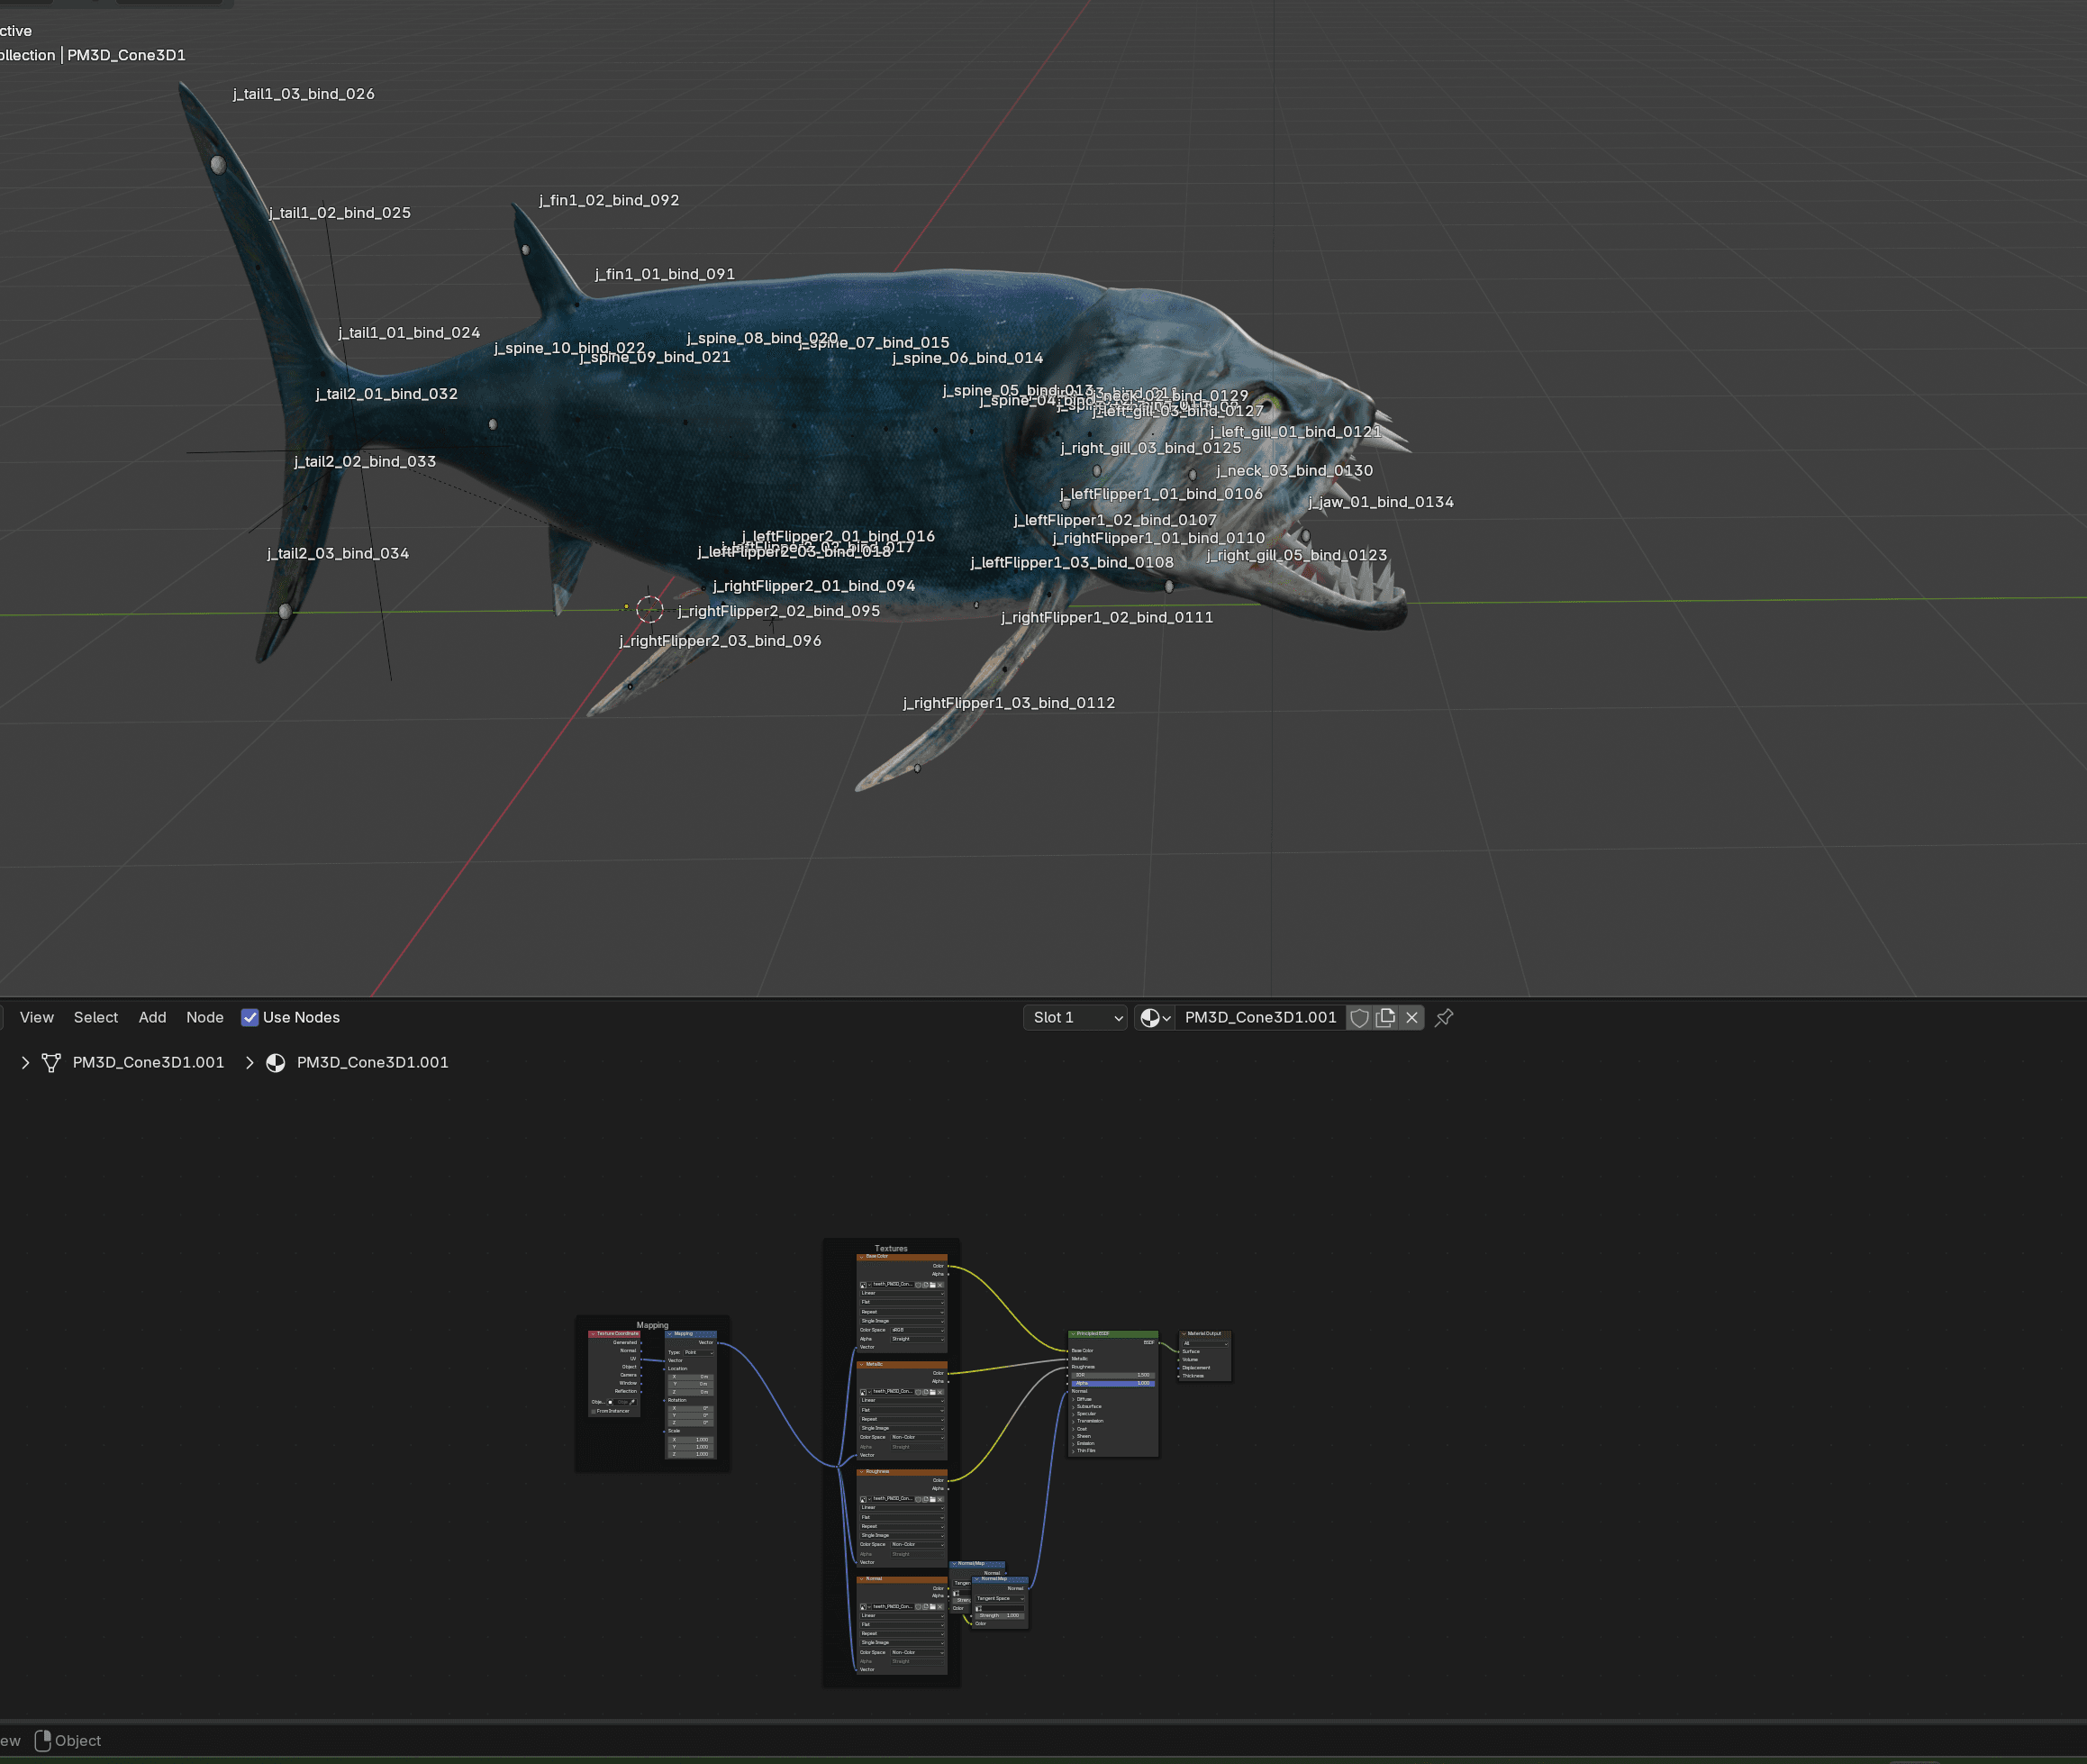Open the Add menu in node editor

pos(152,1017)
